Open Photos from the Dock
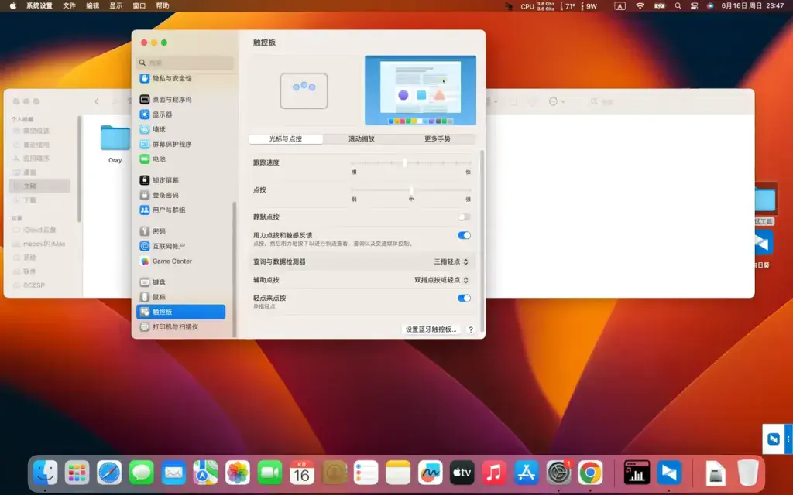The height and width of the screenshot is (495, 793). click(237, 473)
